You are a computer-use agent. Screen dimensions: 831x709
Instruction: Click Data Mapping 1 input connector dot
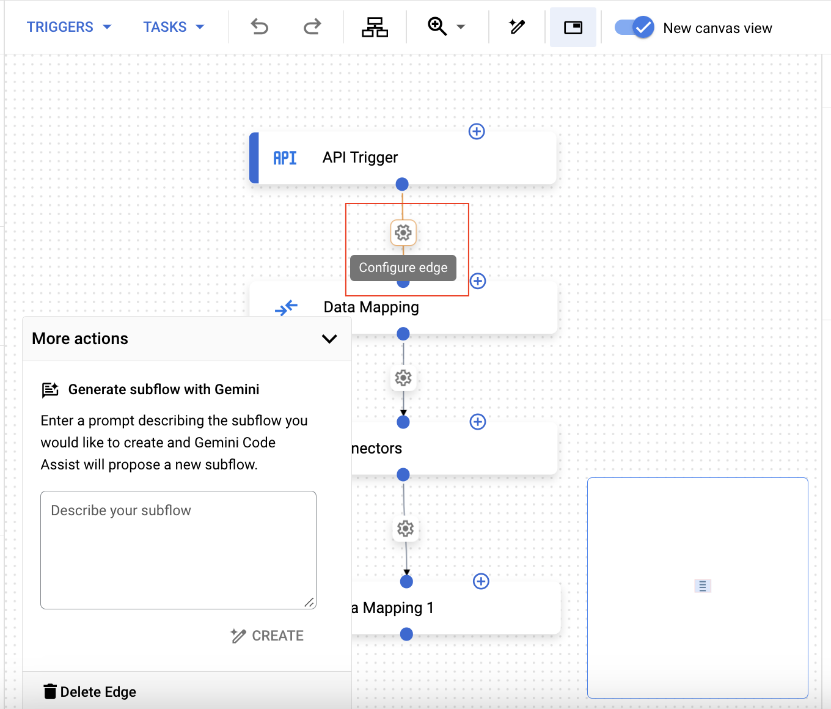(406, 581)
